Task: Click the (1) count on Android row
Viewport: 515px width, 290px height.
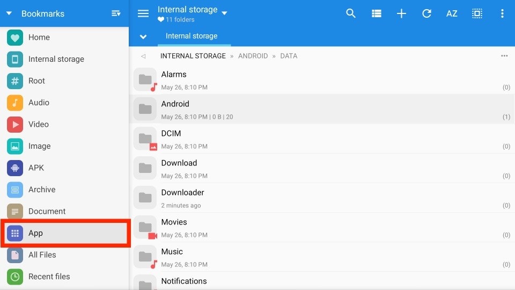Action: click(506, 117)
